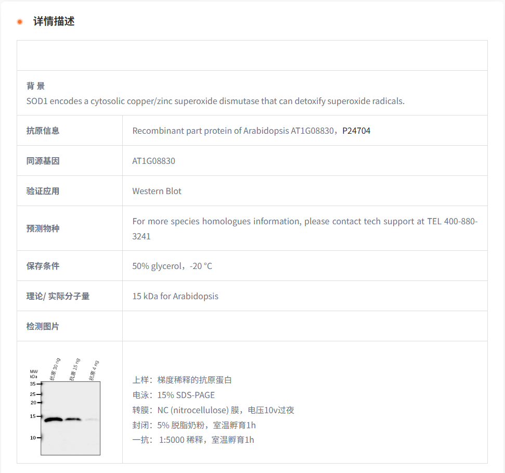
Task: Click the 同源基因 row label
Action: tap(43, 161)
